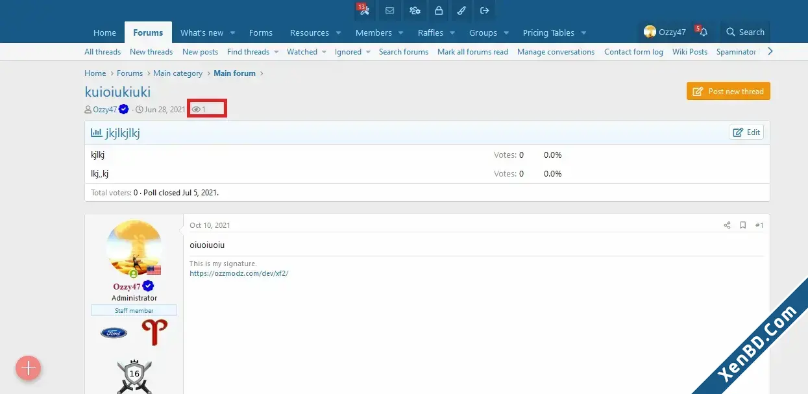Click the New threads link

click(x=151, y=52)
